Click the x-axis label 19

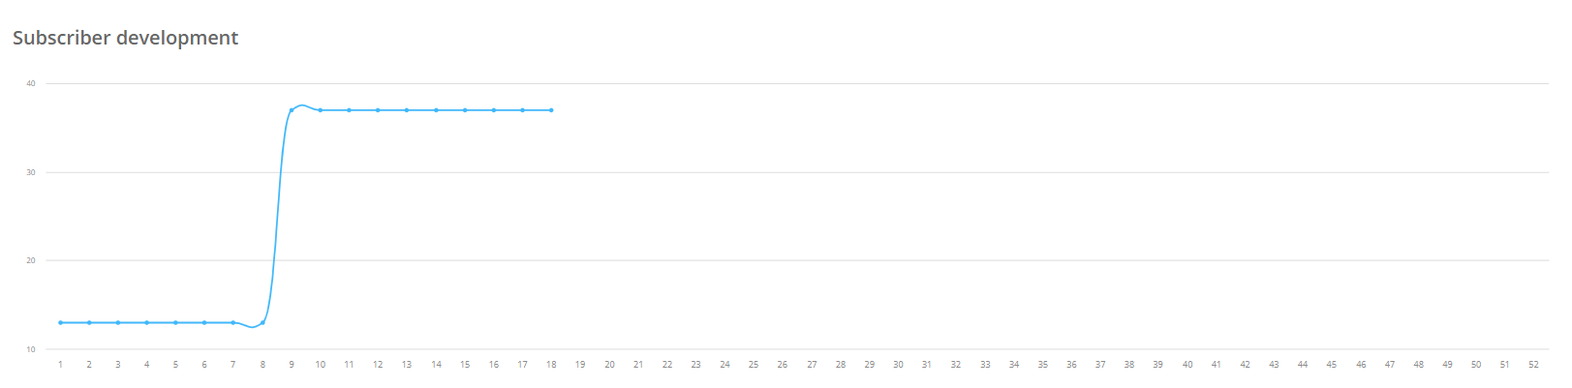pyautogui.click(x=580, y=365)
